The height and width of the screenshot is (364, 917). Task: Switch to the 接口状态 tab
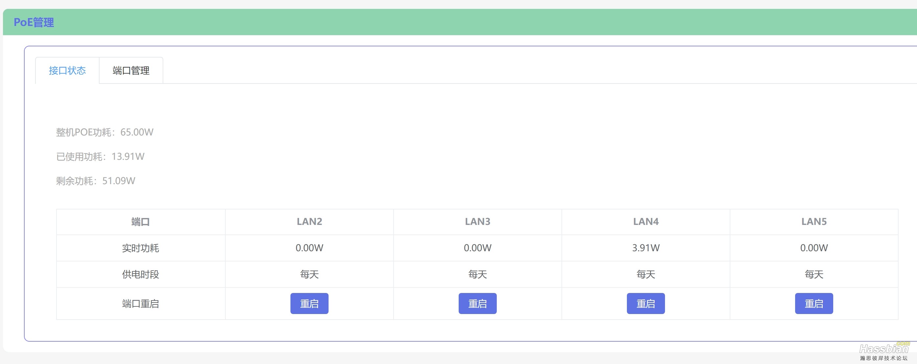point(67,70)
